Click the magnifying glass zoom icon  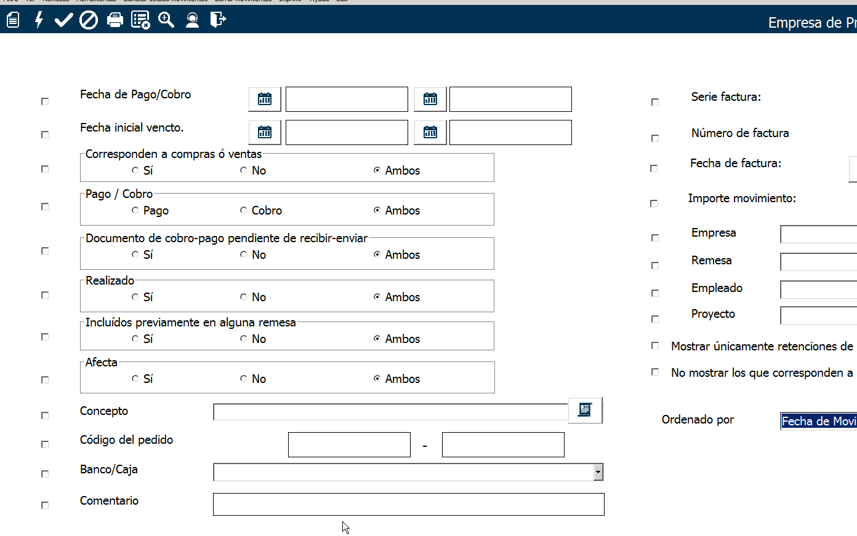point(166,20)
